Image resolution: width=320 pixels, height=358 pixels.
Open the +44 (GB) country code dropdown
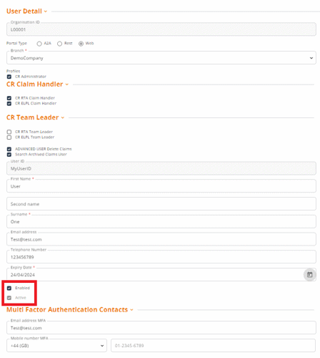(x=56, y=346)
